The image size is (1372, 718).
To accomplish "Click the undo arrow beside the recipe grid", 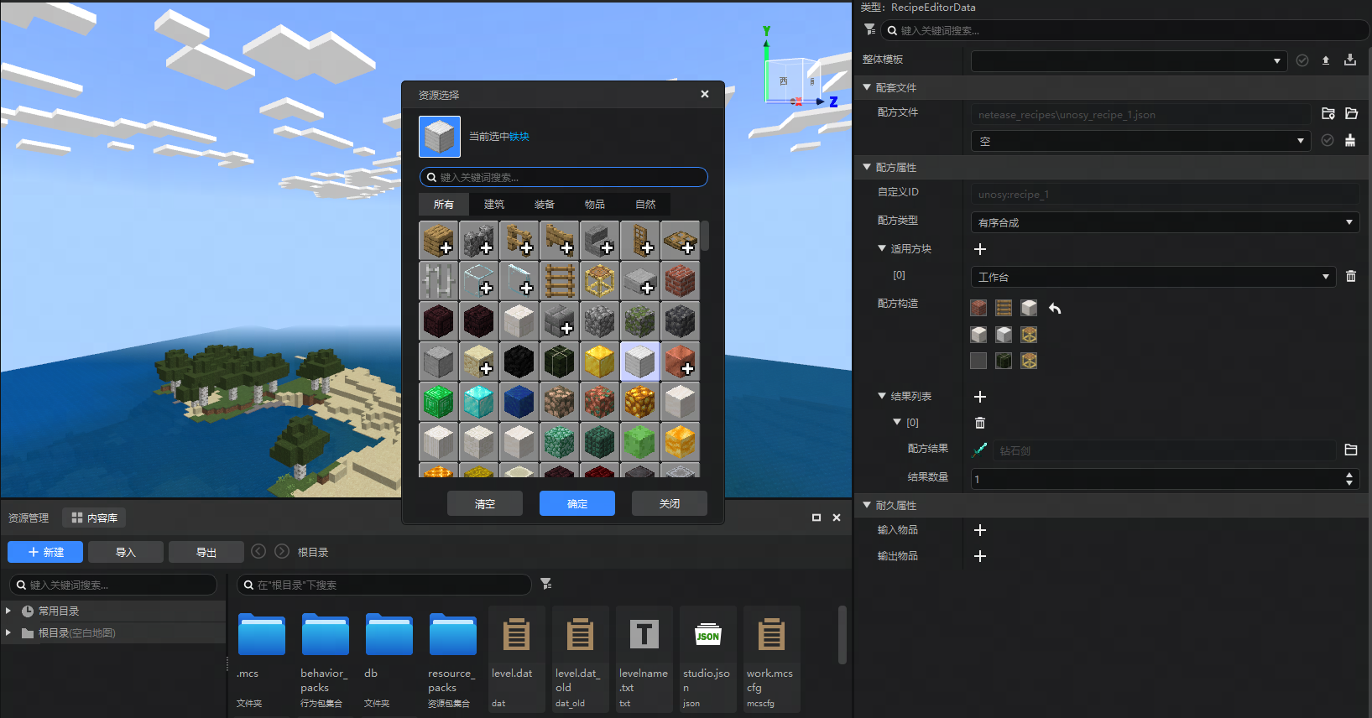I will pos(1055,309).
